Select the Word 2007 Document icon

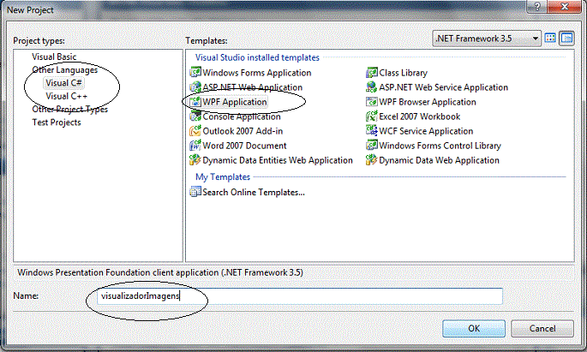pyautogui.click(x=195, y=146)
